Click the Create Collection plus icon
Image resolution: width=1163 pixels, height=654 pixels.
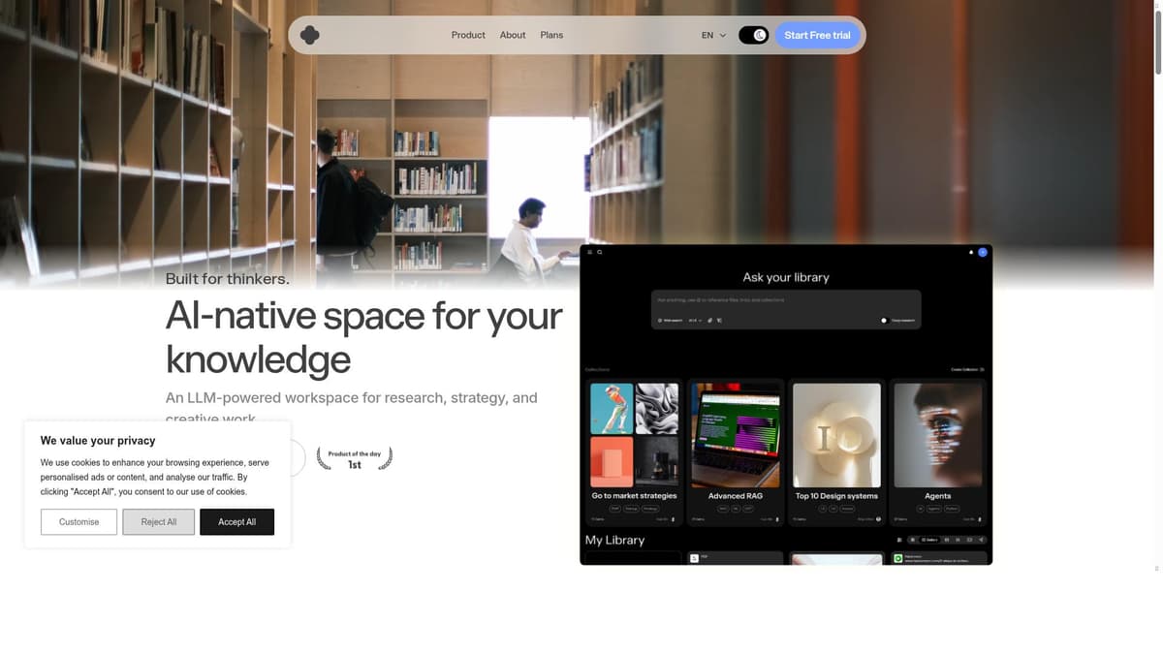click(982, 369)
